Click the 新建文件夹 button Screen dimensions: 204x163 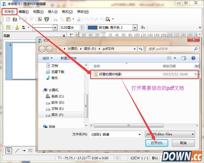[69, 58]
